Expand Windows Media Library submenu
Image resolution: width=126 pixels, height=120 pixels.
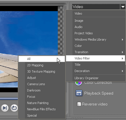click(x=95, y=39)
